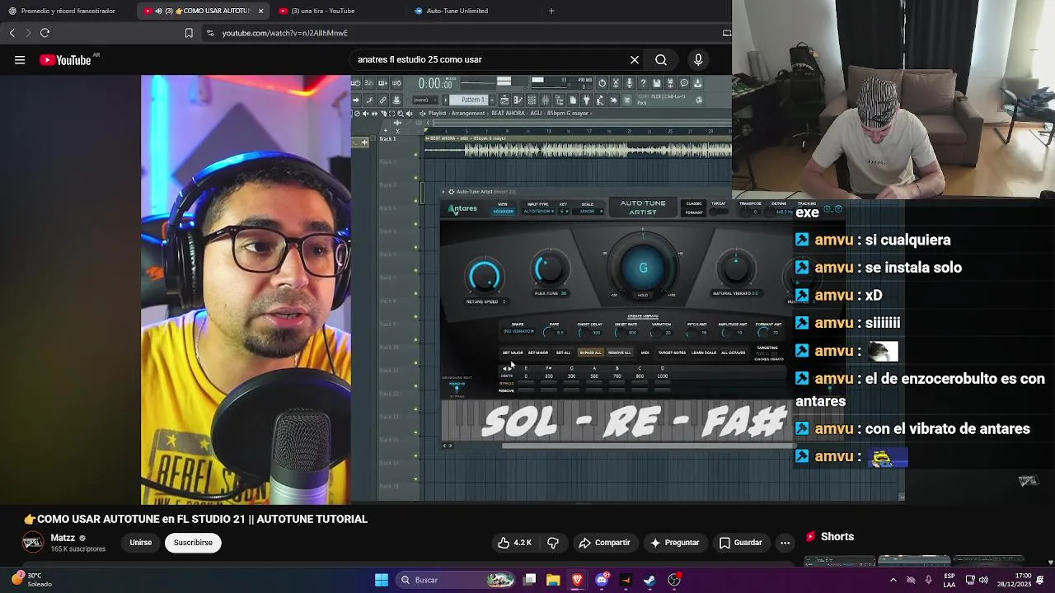The width and height of the screenshot is (1055, 593).
Task: Toggle CLASSIC mode in Auto-Tune Artist
Action: coord(694,203)
